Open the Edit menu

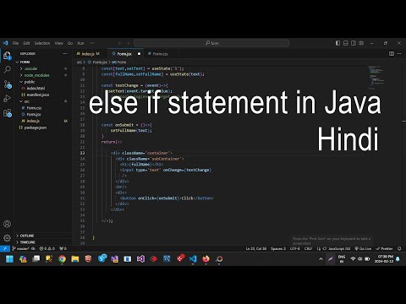[x=26, y=43]
